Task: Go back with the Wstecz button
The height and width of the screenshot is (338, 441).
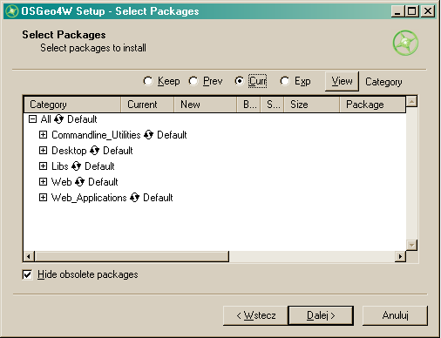Action: (x=255, y=315)
